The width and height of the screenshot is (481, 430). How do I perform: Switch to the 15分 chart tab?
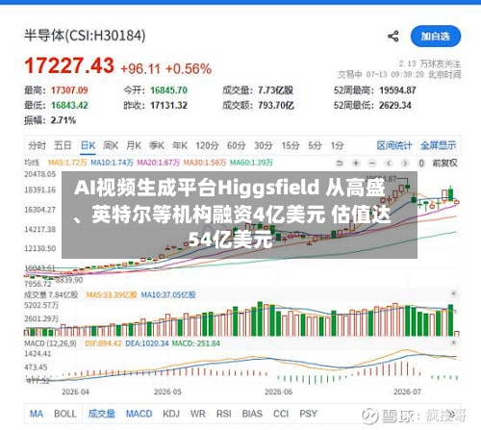coord(291,145)
